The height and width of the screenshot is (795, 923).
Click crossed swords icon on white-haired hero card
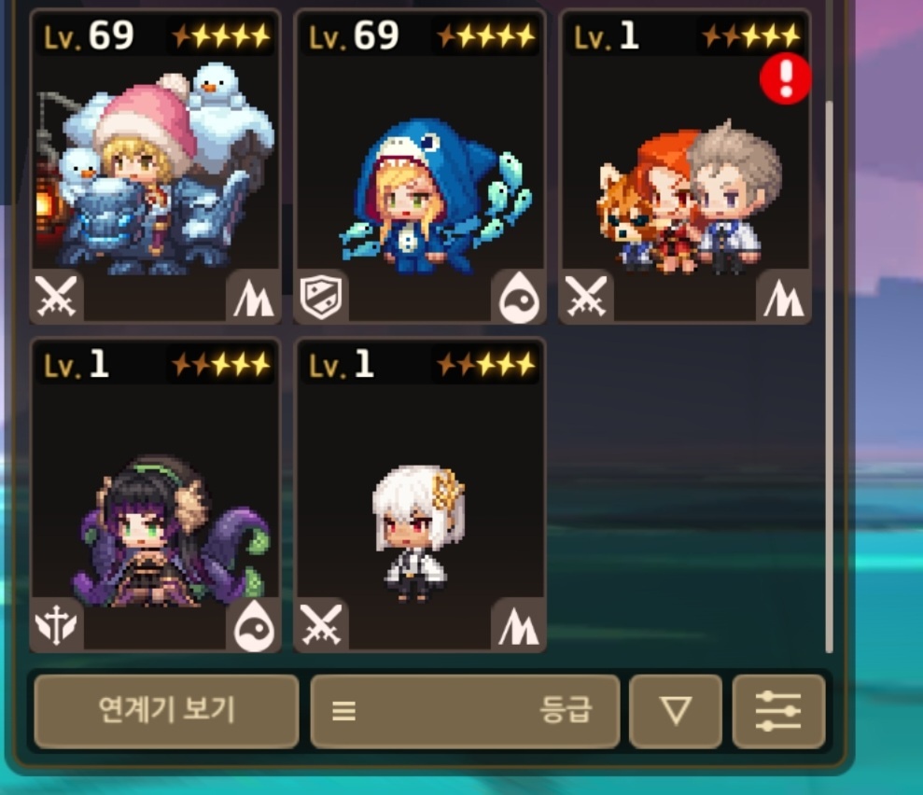(321, 625)
